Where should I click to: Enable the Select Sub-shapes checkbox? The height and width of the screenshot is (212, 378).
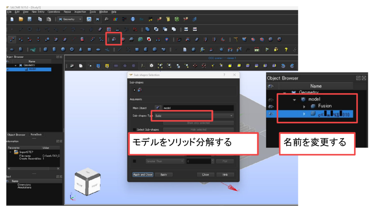pos(134,130)
